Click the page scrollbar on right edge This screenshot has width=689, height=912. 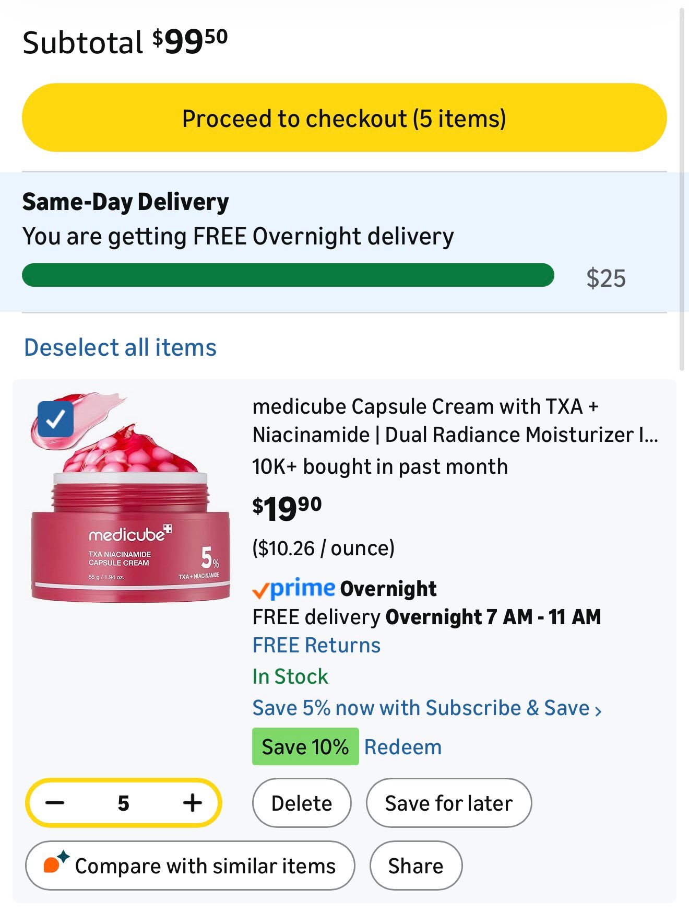click(682, 188)
